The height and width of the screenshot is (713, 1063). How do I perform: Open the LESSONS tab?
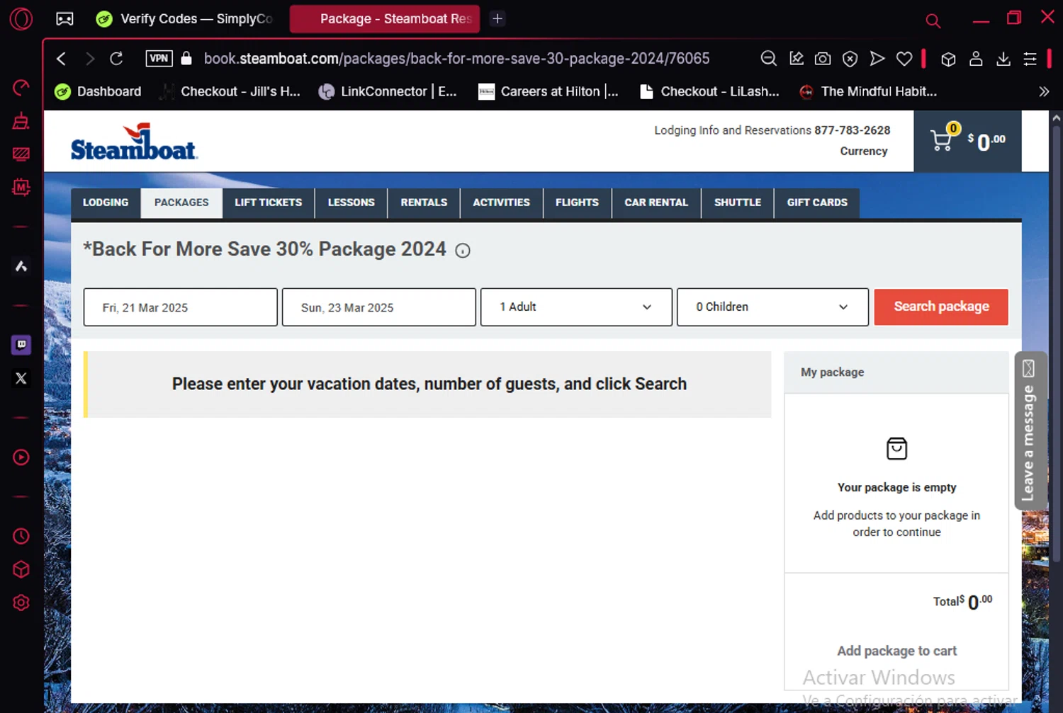[x=351, y=203]
